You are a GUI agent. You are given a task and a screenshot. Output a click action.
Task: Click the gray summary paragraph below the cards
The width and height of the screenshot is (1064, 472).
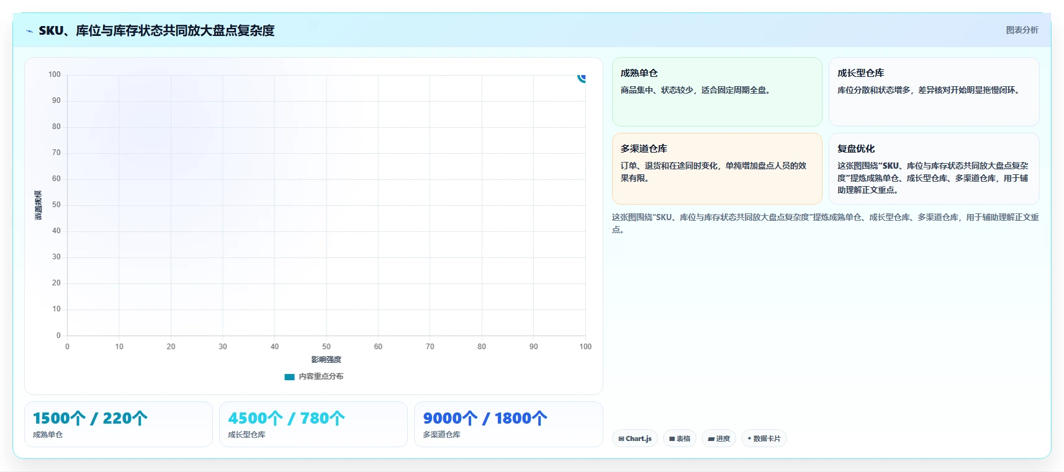tap(825, 223)
